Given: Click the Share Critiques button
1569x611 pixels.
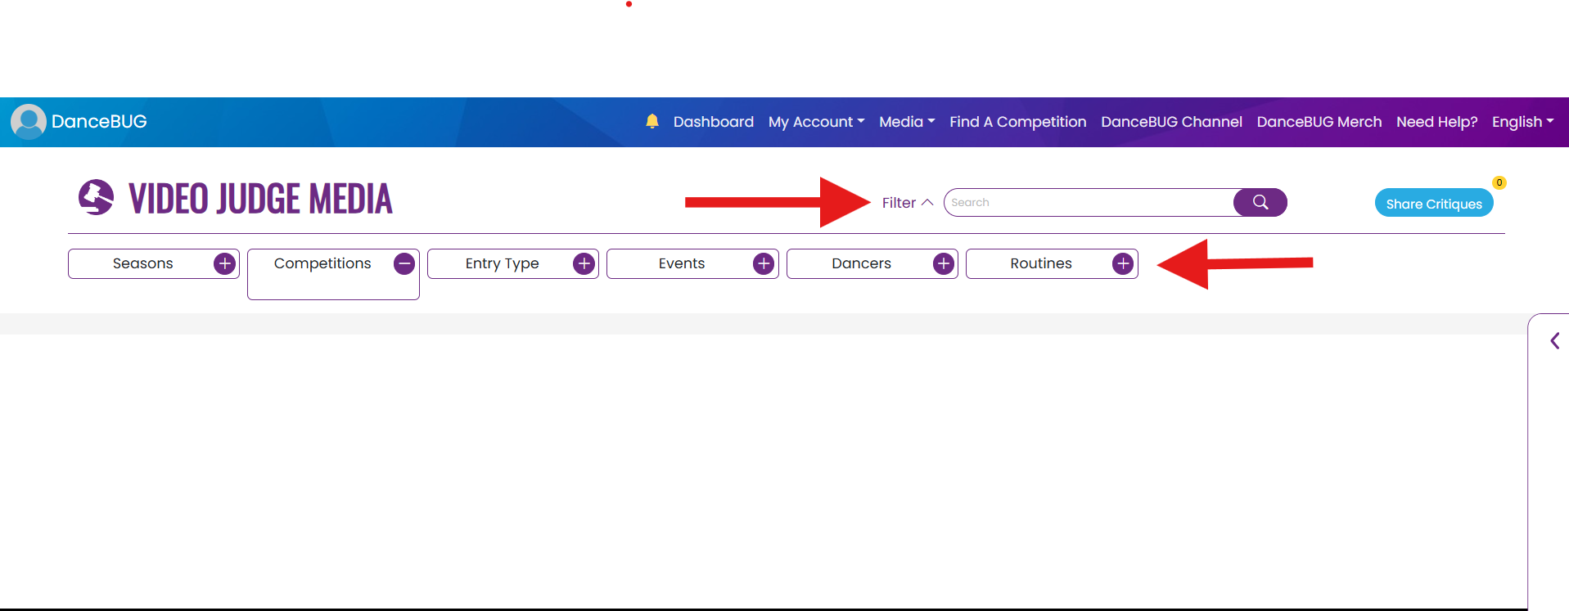Looking at the screenshot, I should [x=1433, y=204].
